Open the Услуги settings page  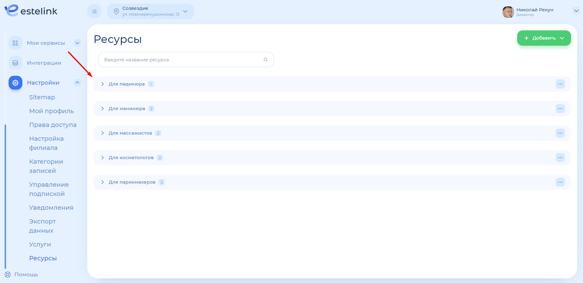click(40, 244)
